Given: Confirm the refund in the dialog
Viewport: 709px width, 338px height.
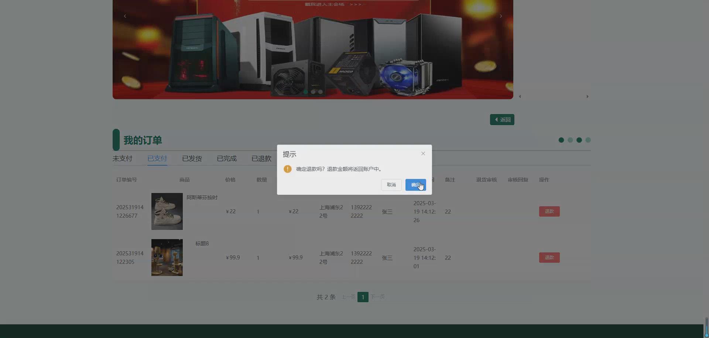Looking at the screenshot, I should [x=415, y=185].
